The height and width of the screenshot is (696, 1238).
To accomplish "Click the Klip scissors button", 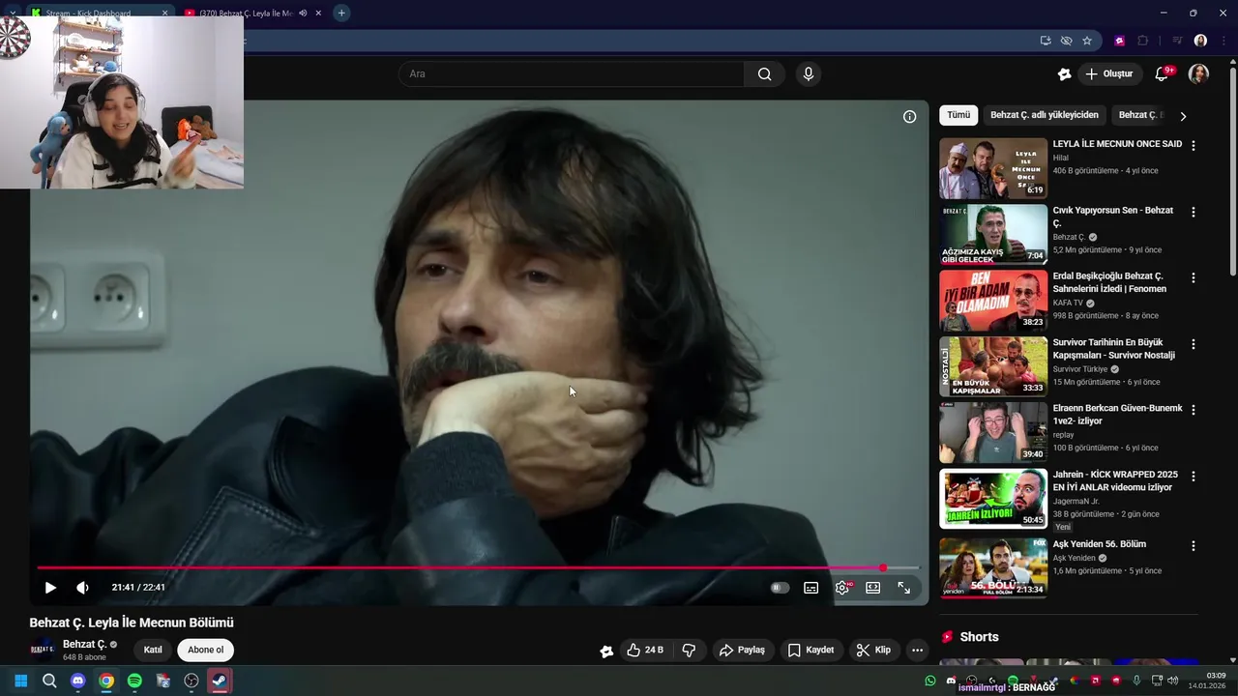I will coord(873,650).
